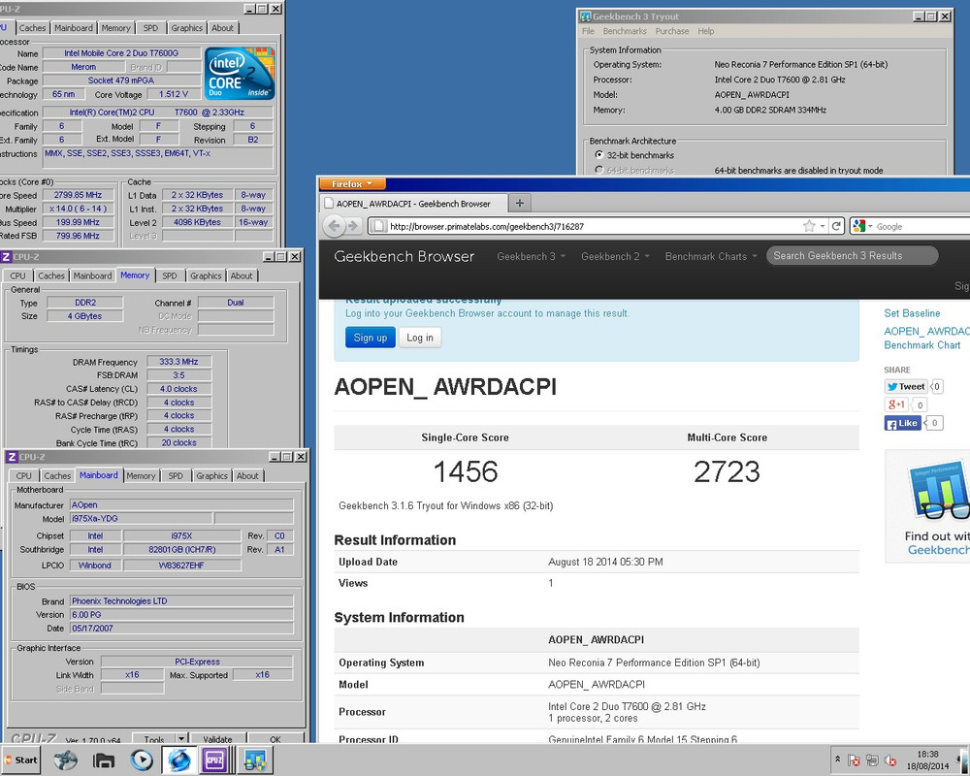The image size is (970, 776).
Task: Click the Facebook Like button
Action: click(x=902, y=423)
